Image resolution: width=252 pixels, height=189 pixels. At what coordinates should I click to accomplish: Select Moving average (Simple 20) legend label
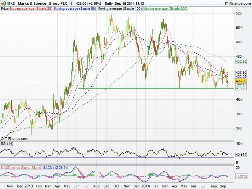[31, 9]
